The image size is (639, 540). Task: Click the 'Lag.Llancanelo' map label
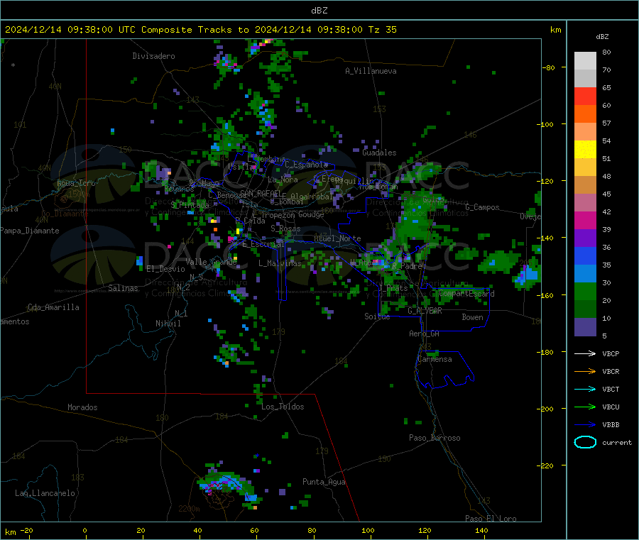45,493
